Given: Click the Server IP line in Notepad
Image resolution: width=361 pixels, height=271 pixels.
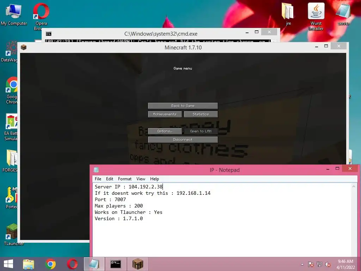Looking at the screenshot, I should (x=129, y=187).
